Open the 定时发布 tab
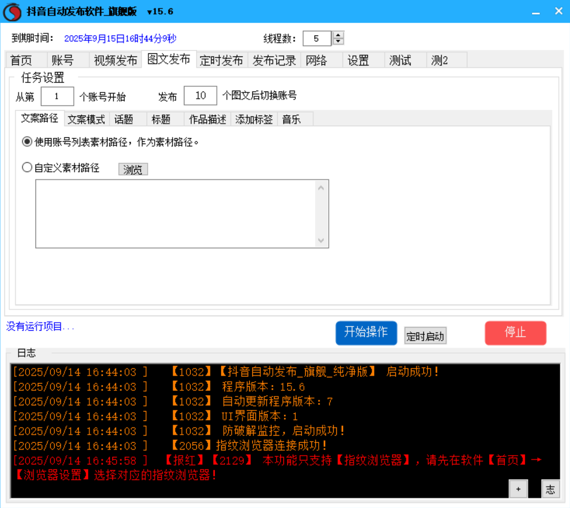This screenshot has width=570, height=508. pos(221,60)
